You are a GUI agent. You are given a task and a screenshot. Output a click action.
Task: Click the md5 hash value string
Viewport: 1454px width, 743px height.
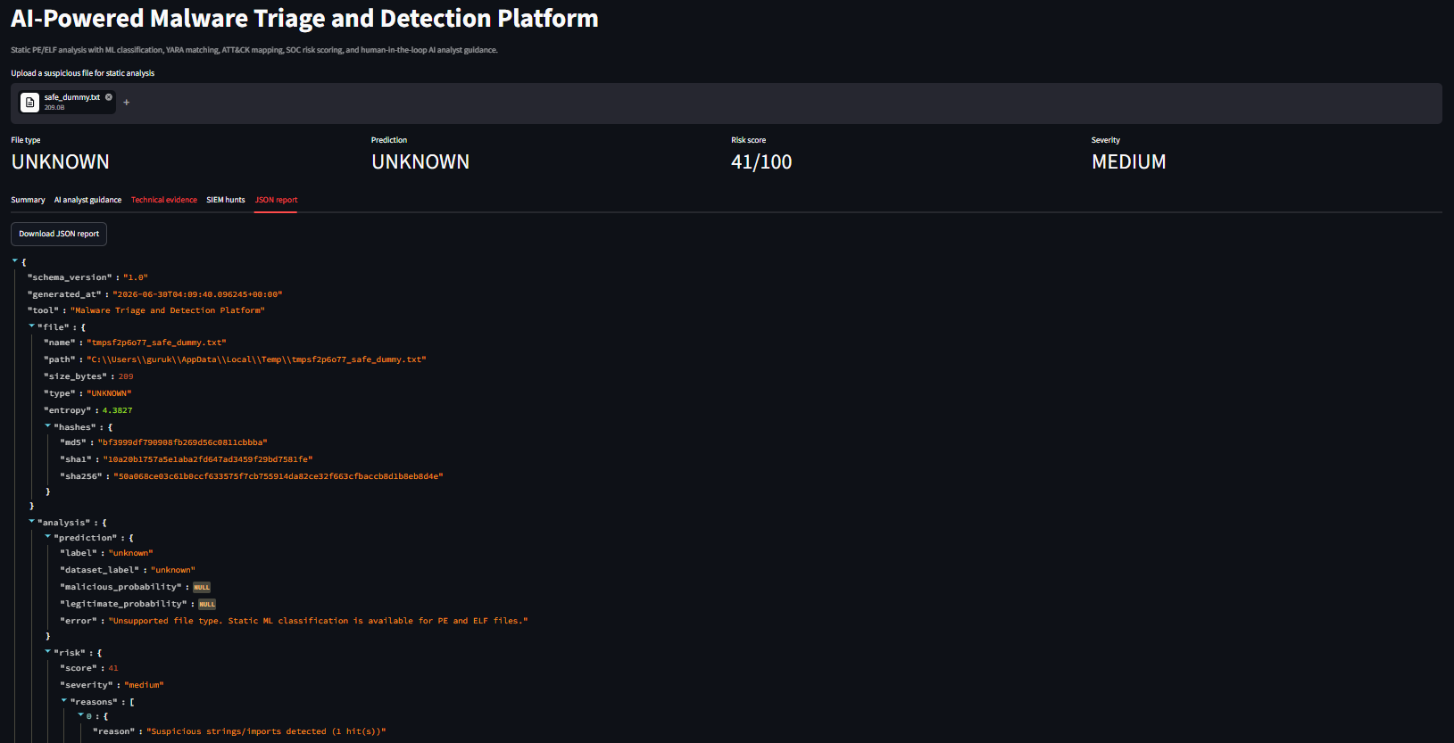coord(183,442)
